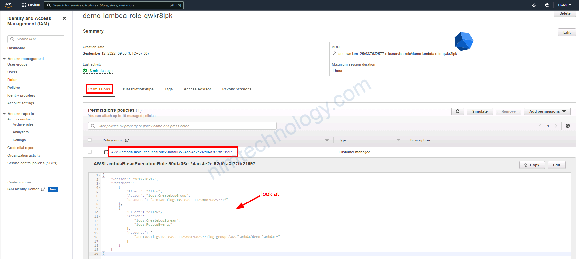Open the Services grid menu
579x259 pixels.
pyautogui.click(x=30, y=5)
